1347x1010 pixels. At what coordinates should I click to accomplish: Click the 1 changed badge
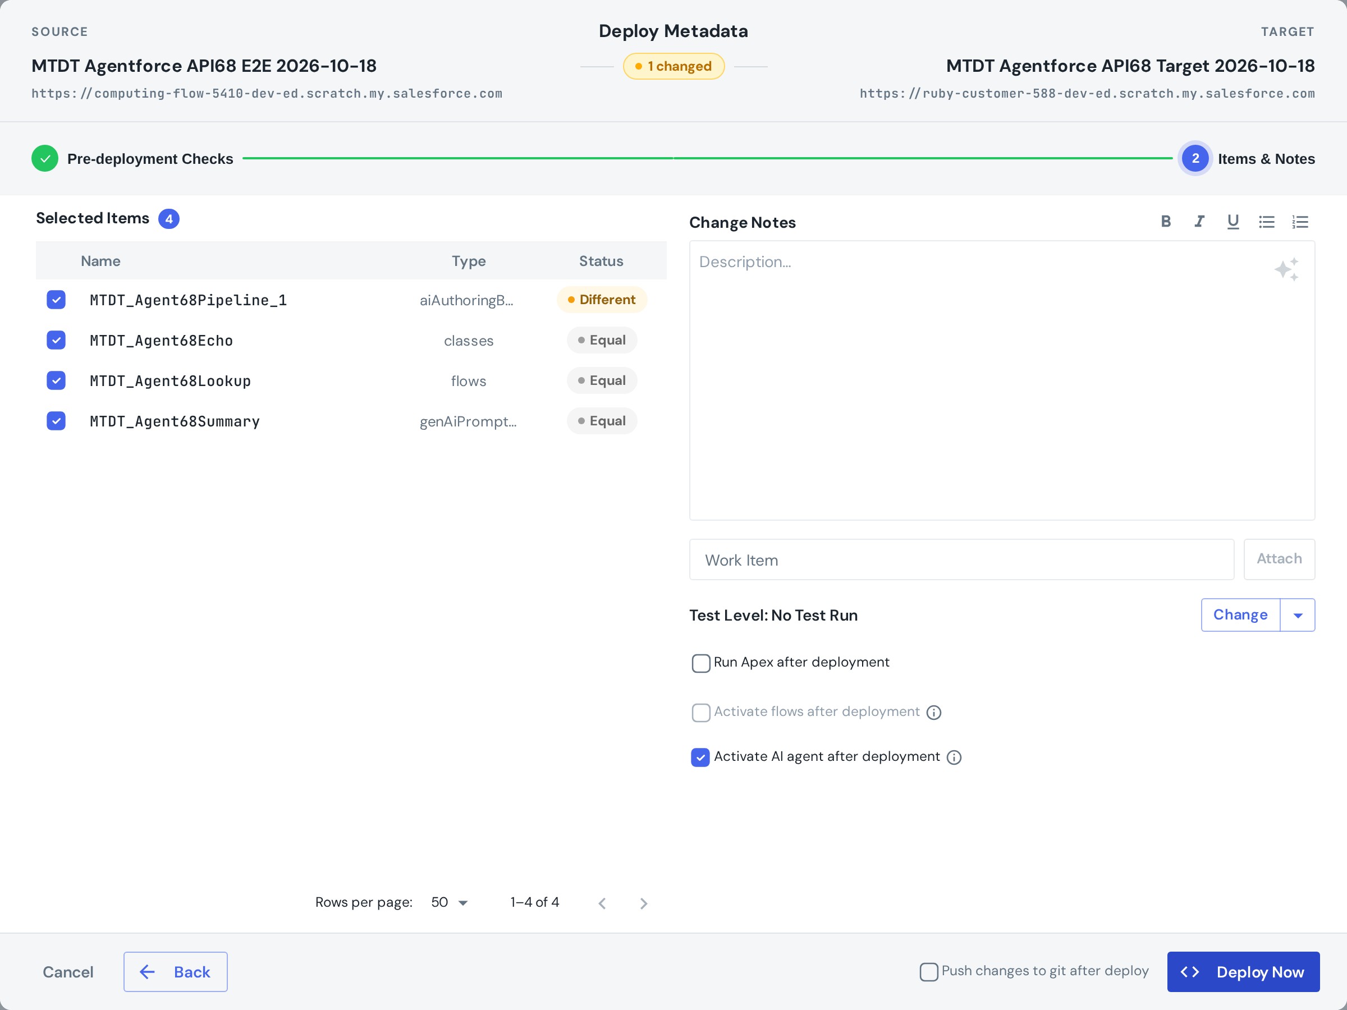tap(673, 66)
